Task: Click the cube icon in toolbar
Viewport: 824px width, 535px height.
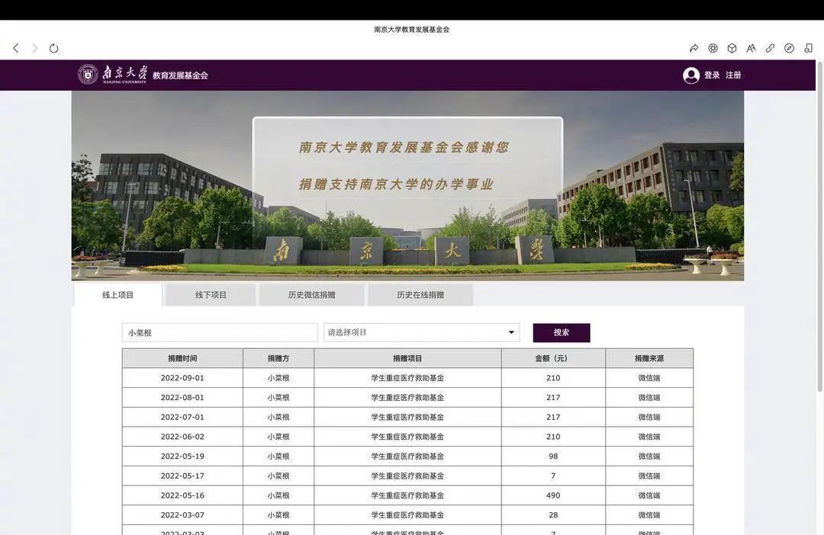Action: click(x=732, y=48)
